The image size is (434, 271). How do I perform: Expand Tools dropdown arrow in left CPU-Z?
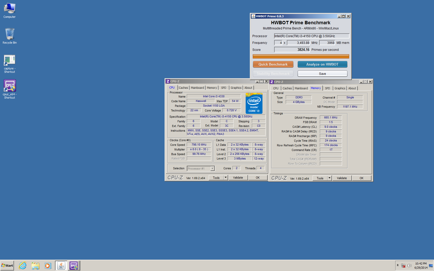pyautogui.click(x=226, y=178)
